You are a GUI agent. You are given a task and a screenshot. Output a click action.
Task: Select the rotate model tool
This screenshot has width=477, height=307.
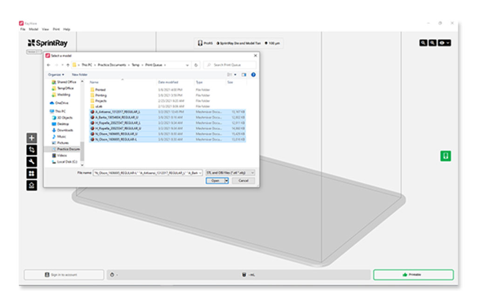click(32, 150)
